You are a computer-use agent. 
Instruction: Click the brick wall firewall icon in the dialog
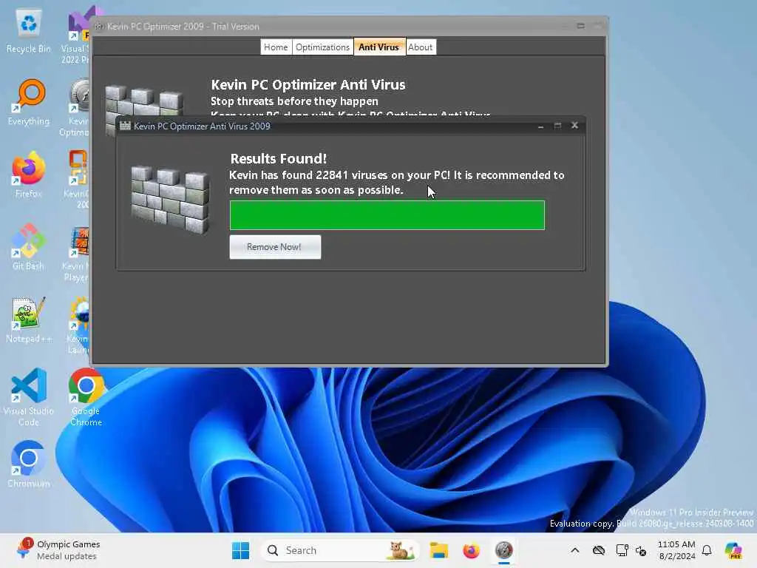pyautogui.click(x=170, y=200)
